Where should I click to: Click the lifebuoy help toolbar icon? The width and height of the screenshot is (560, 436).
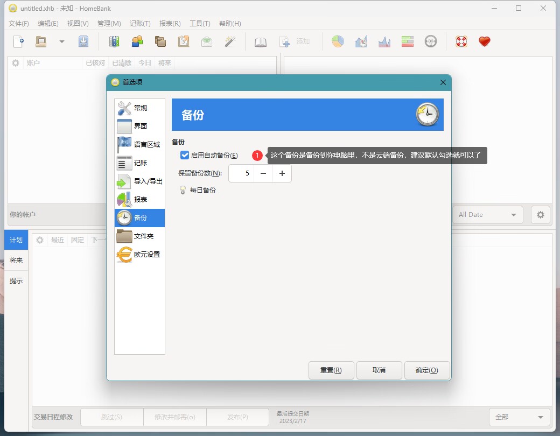461,41
